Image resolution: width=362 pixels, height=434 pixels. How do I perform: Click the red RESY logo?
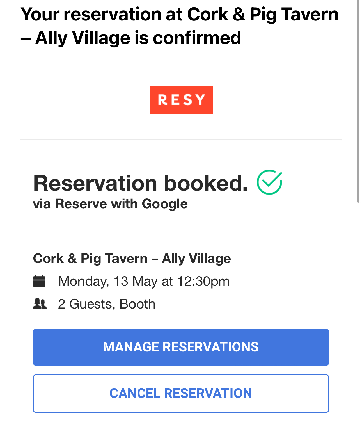(x=181, y=100)
